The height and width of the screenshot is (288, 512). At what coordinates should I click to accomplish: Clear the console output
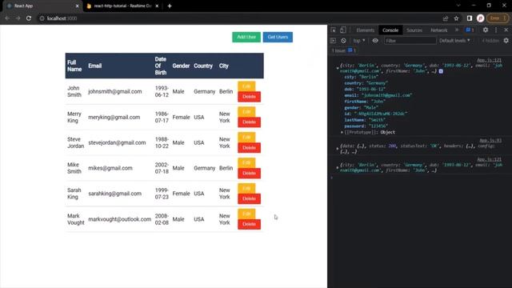point(343,41)
